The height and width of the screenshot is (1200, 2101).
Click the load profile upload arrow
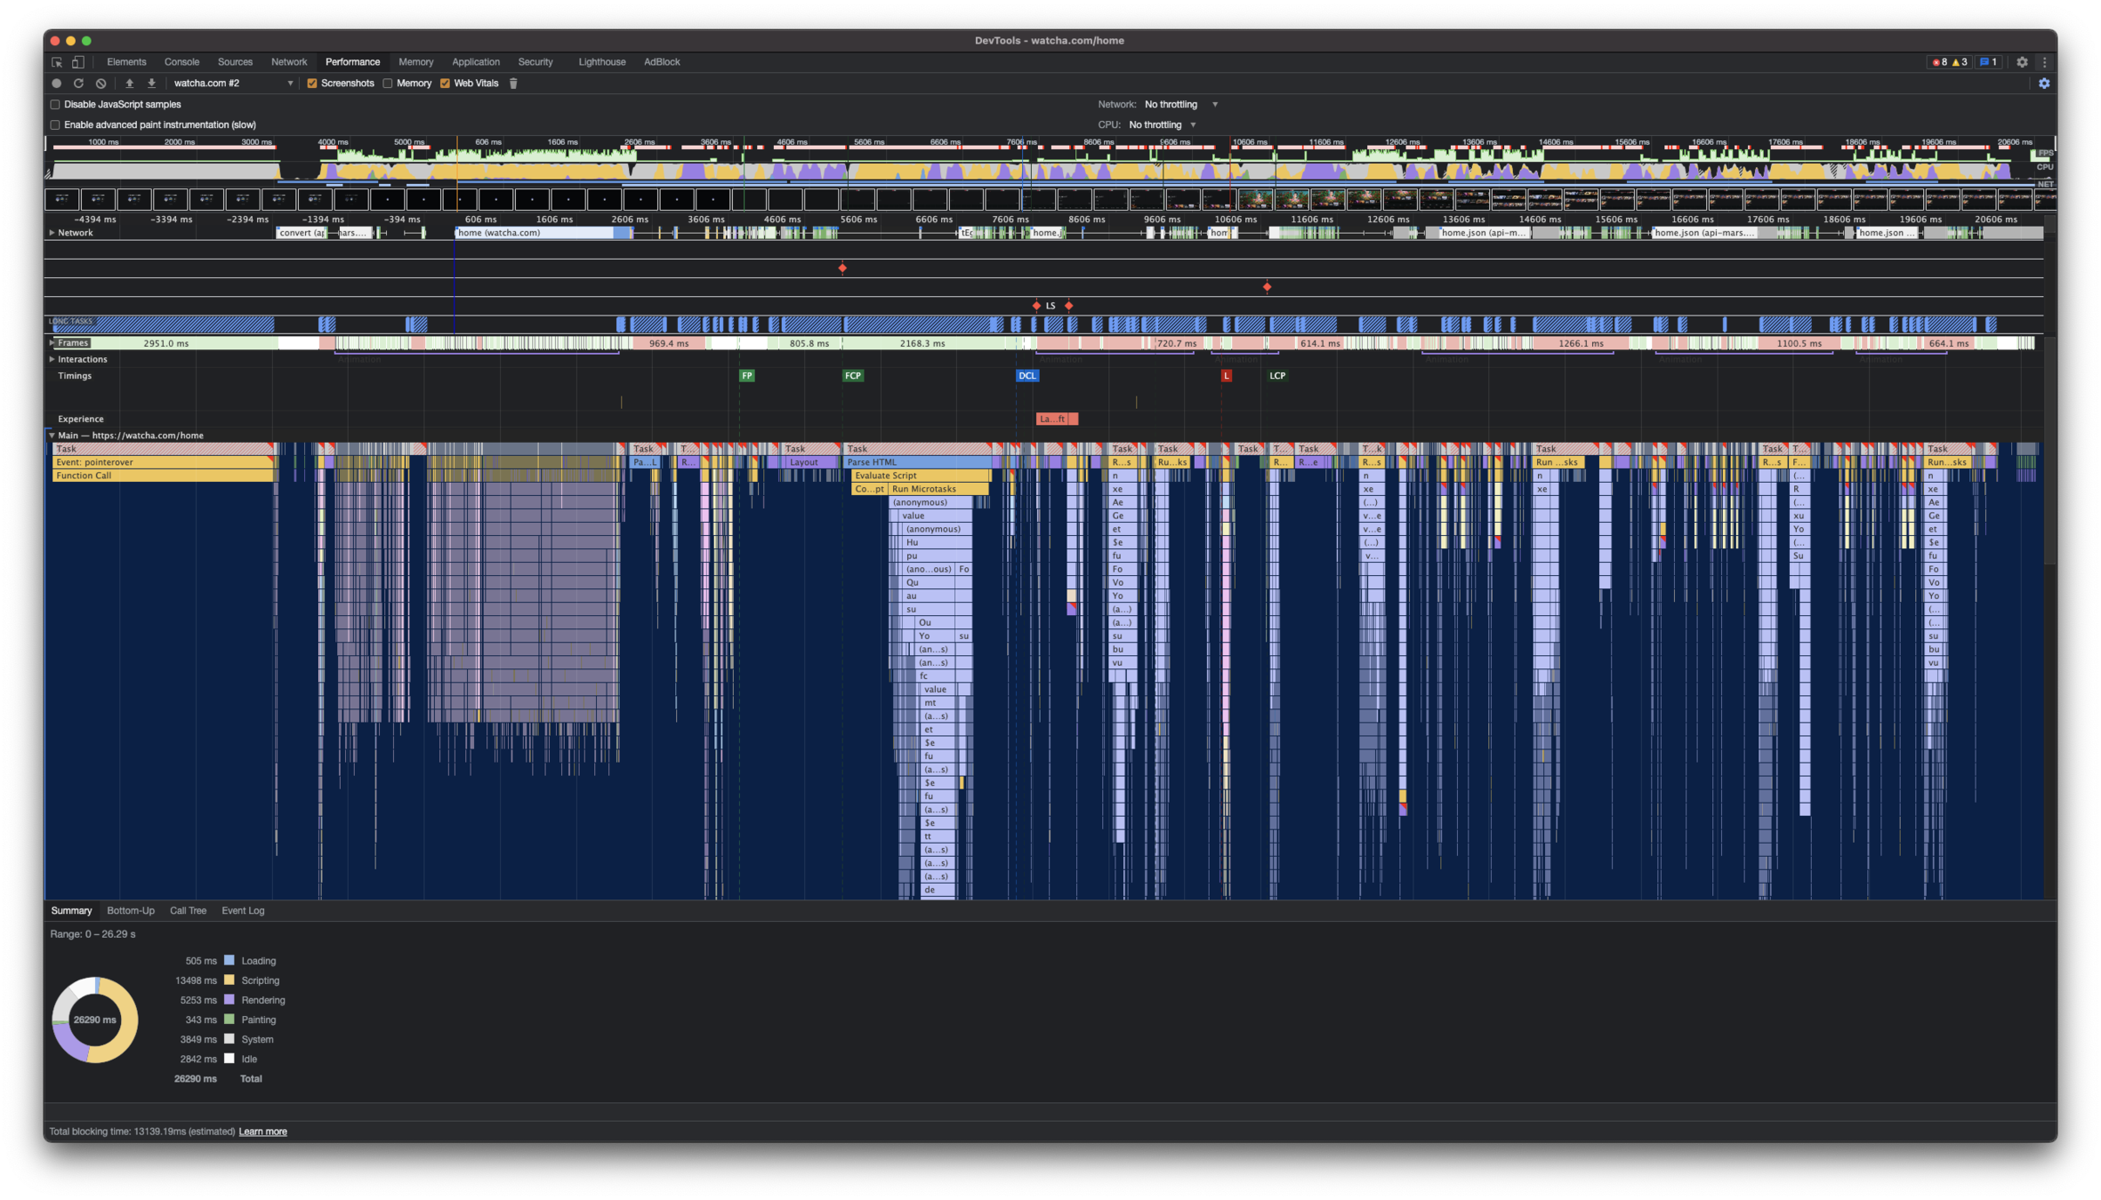pyautogui.click(x=129, y=84)
